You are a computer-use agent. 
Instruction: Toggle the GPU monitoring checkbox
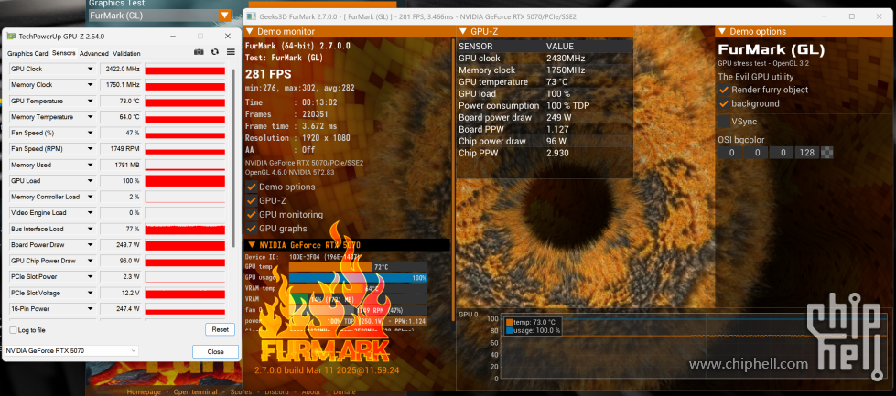click(251, 215)
